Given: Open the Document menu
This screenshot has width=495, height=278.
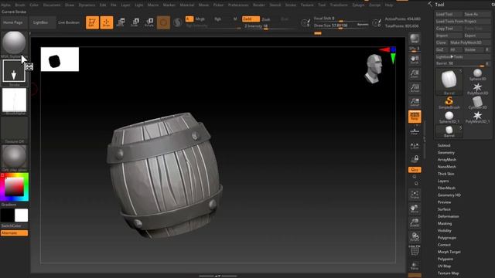Looking at the screenshot, I should [52, 5].
